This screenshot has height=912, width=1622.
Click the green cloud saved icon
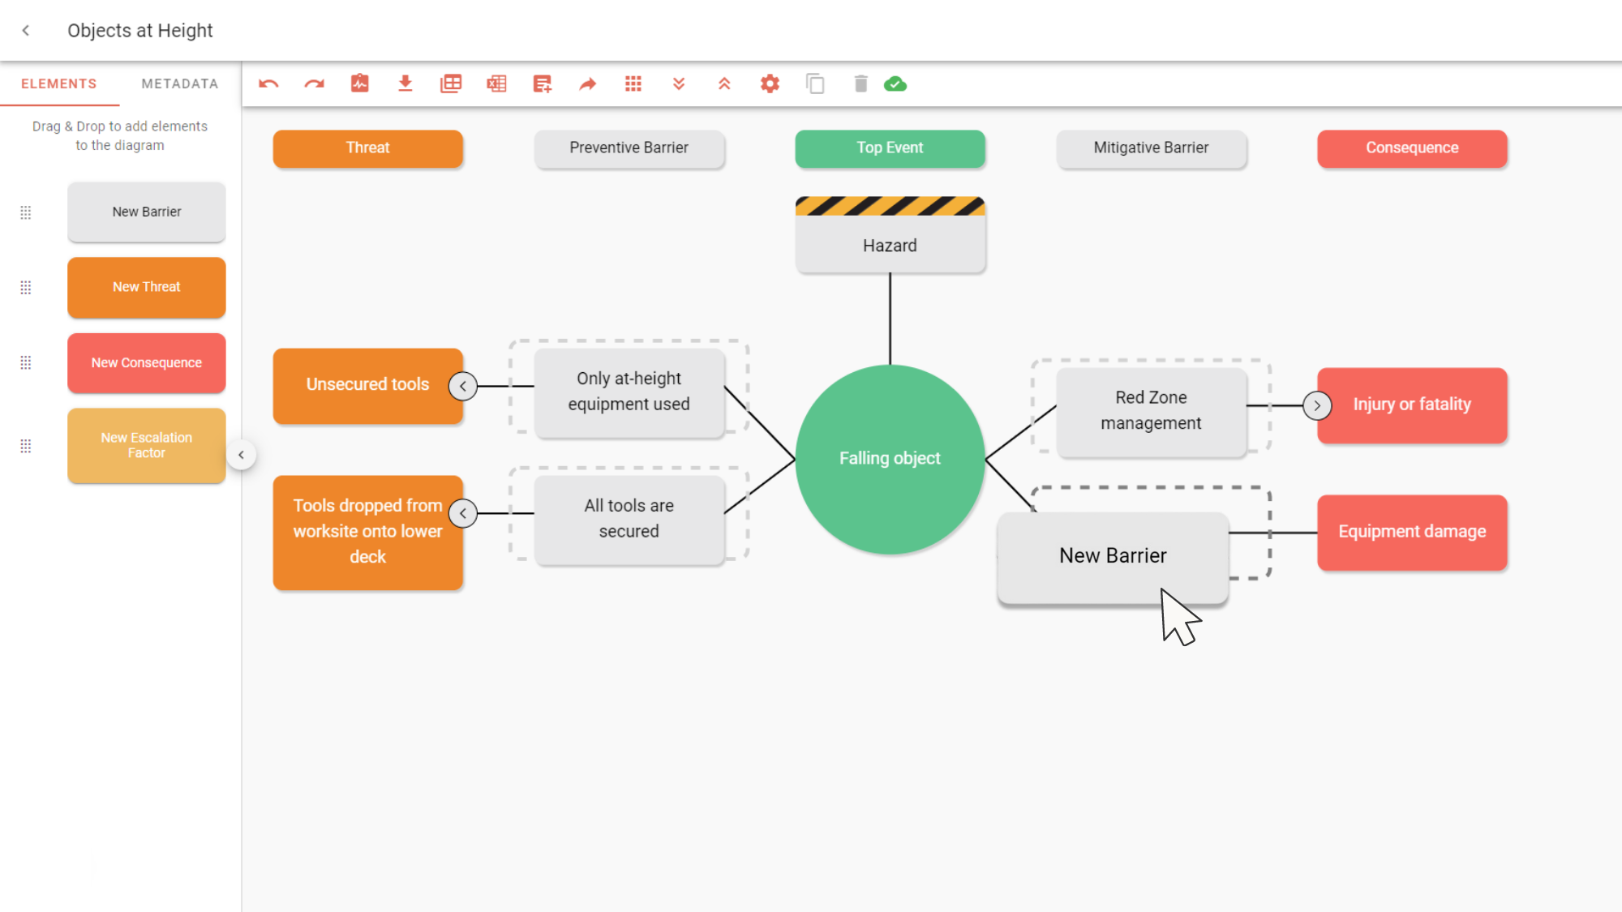895,83
